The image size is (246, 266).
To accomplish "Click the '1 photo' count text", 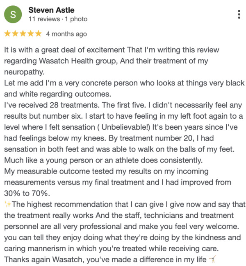I will tap(76, 19).
